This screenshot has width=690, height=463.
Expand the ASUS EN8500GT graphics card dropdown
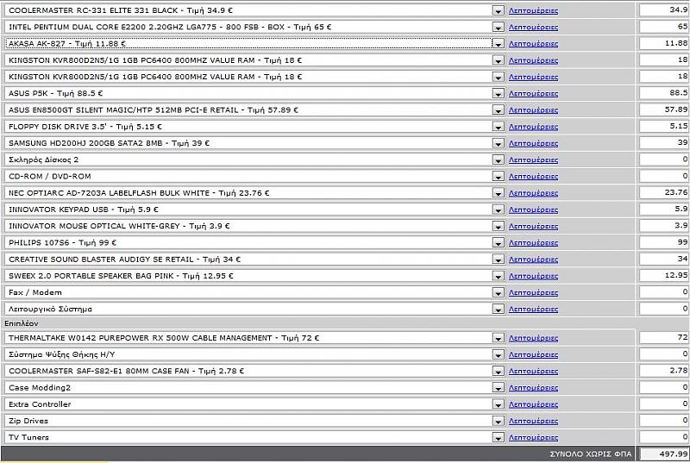coord(498,109)
